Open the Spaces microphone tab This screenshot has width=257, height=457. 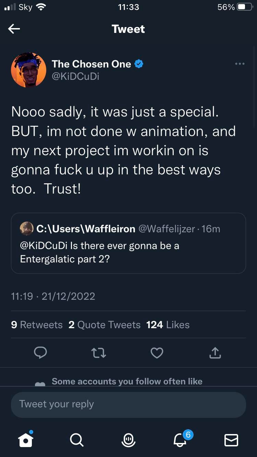tap(128, 440)
